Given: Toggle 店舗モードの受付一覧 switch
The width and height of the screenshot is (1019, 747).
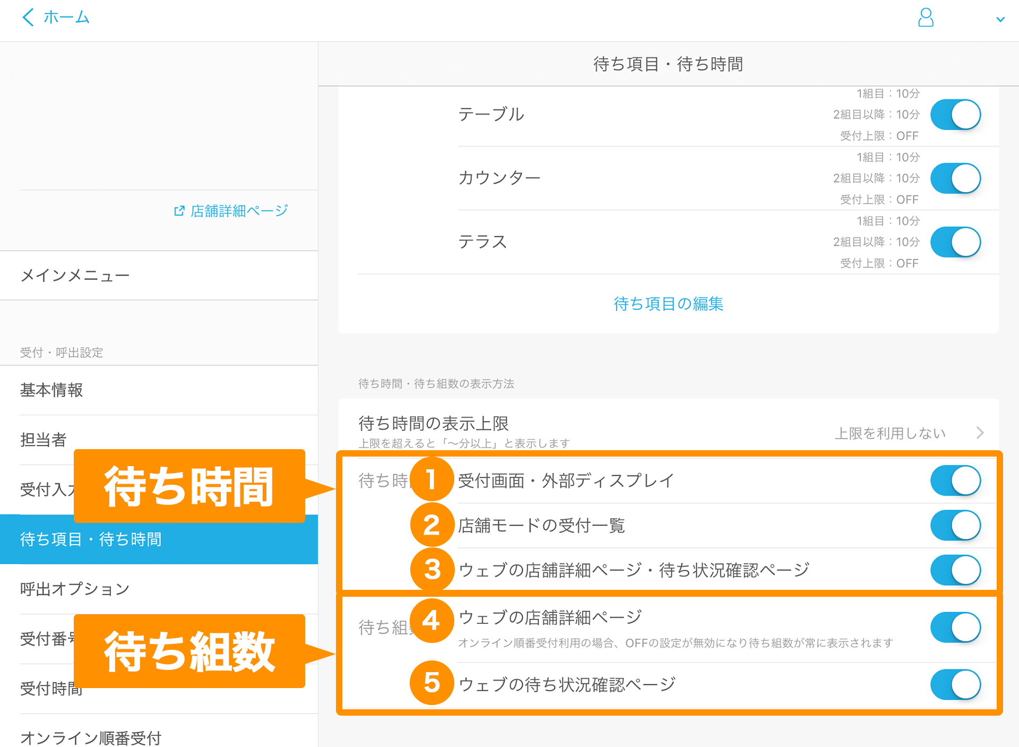Looking at the screenshot, I should 955,525.
